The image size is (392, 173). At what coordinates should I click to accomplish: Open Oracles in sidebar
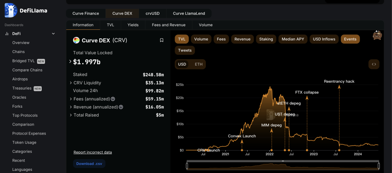point(19,97)
